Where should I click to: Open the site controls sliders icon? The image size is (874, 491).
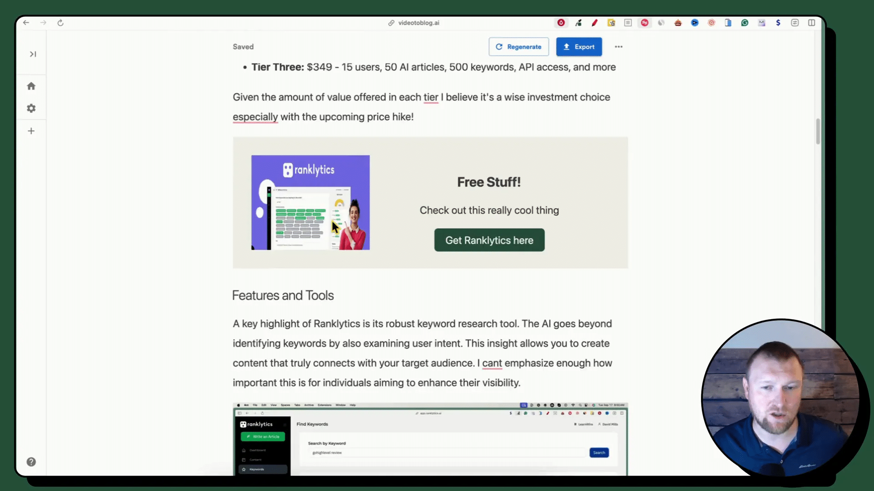click(795, 23)
